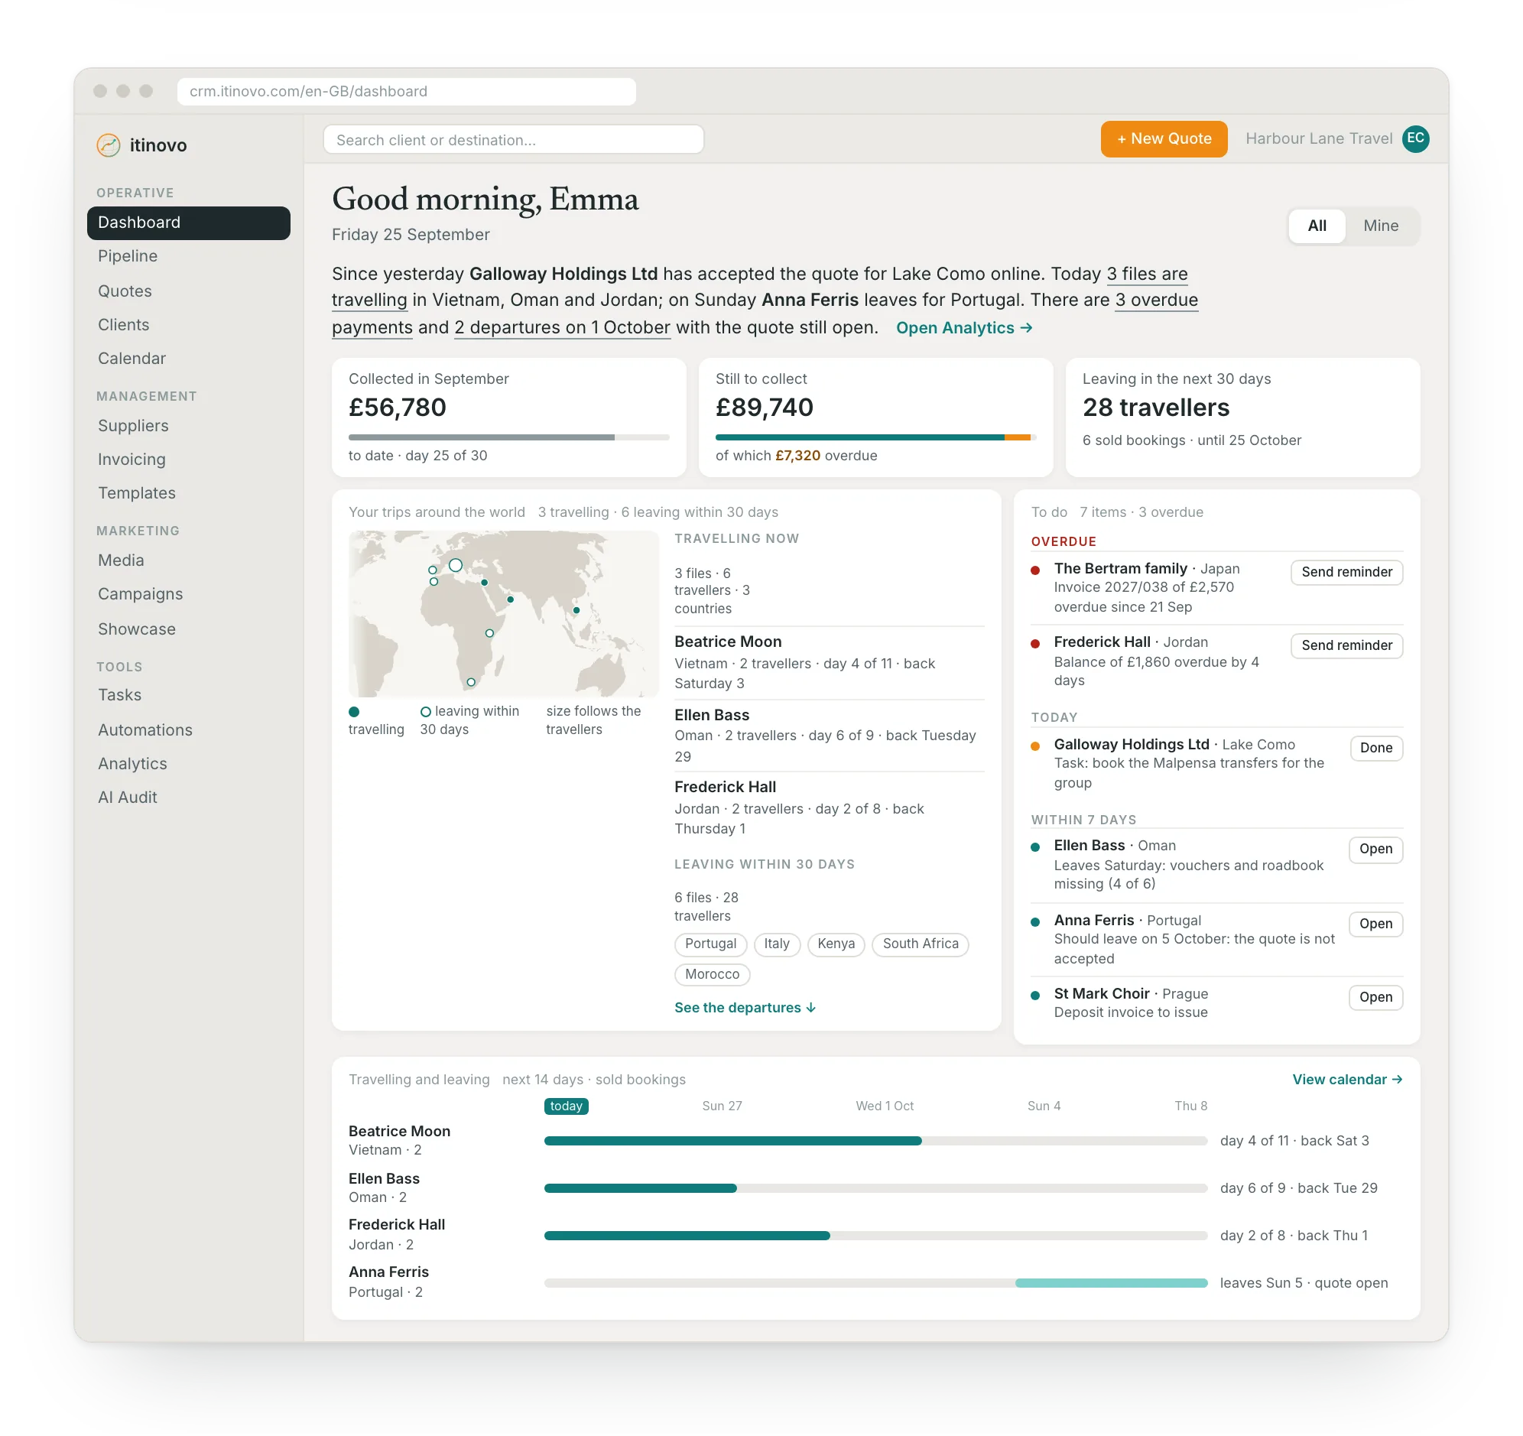Select the Italy destination chip
This screenshot has width=1523, height=1436.
(776, 945)
